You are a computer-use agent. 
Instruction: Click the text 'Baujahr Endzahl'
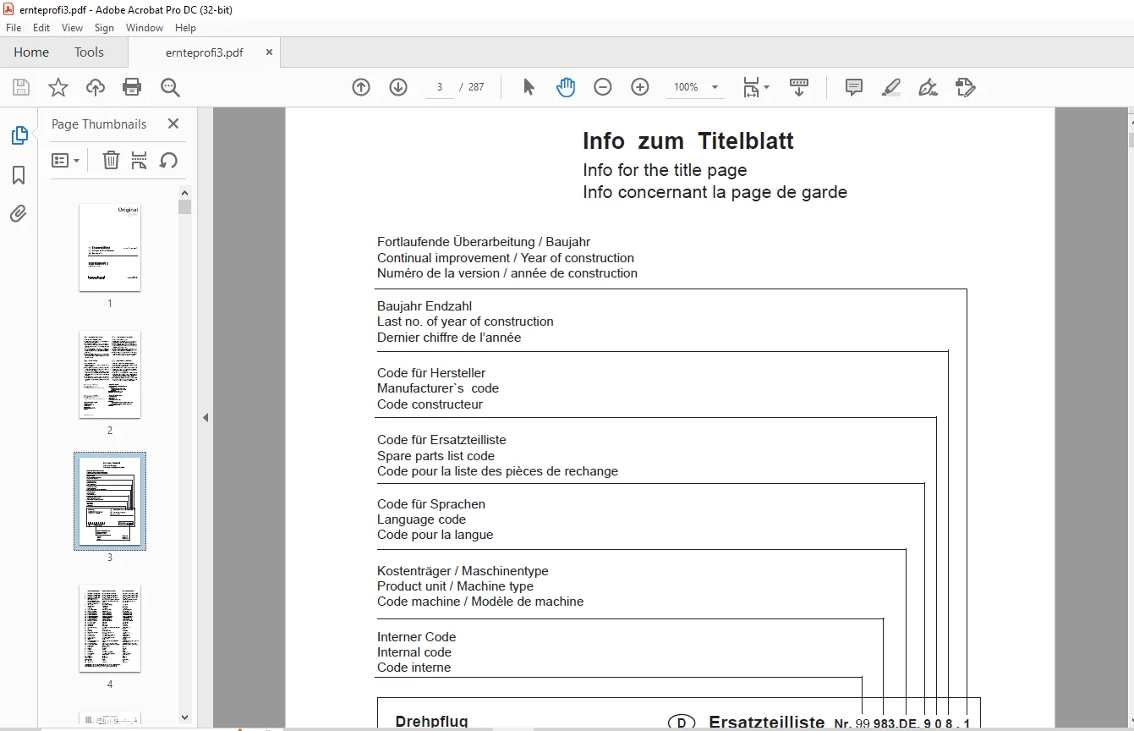coord(425,306)
